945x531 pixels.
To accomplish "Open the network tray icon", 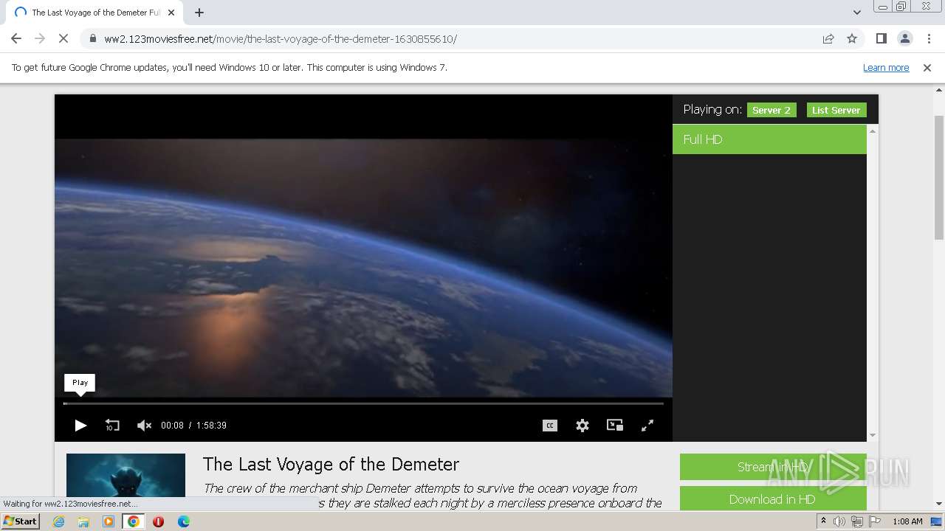I will tap(856, 521).
